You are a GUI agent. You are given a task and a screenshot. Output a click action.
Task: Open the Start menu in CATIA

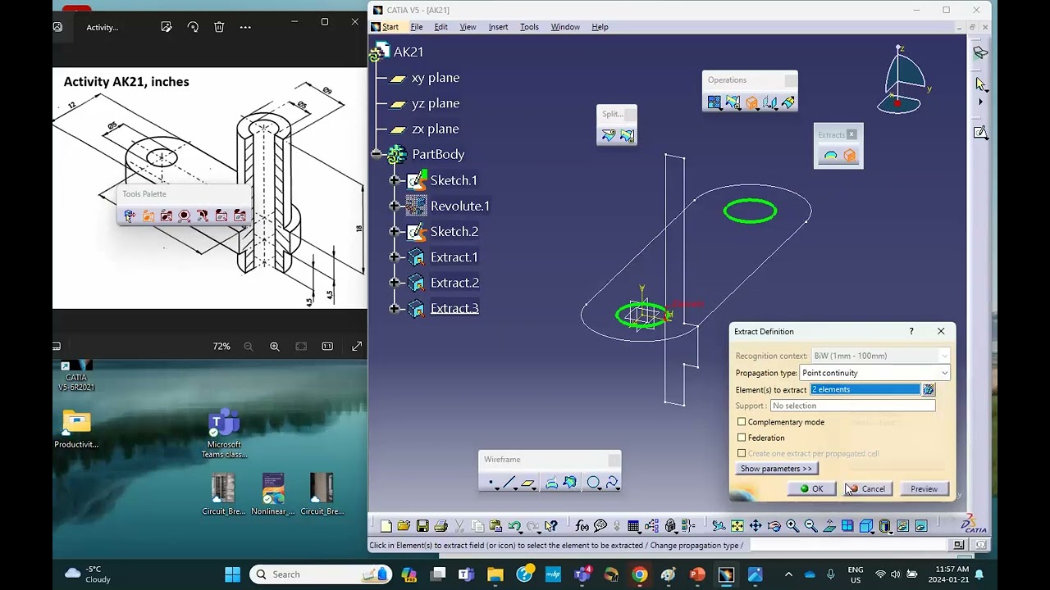(390, 27)
